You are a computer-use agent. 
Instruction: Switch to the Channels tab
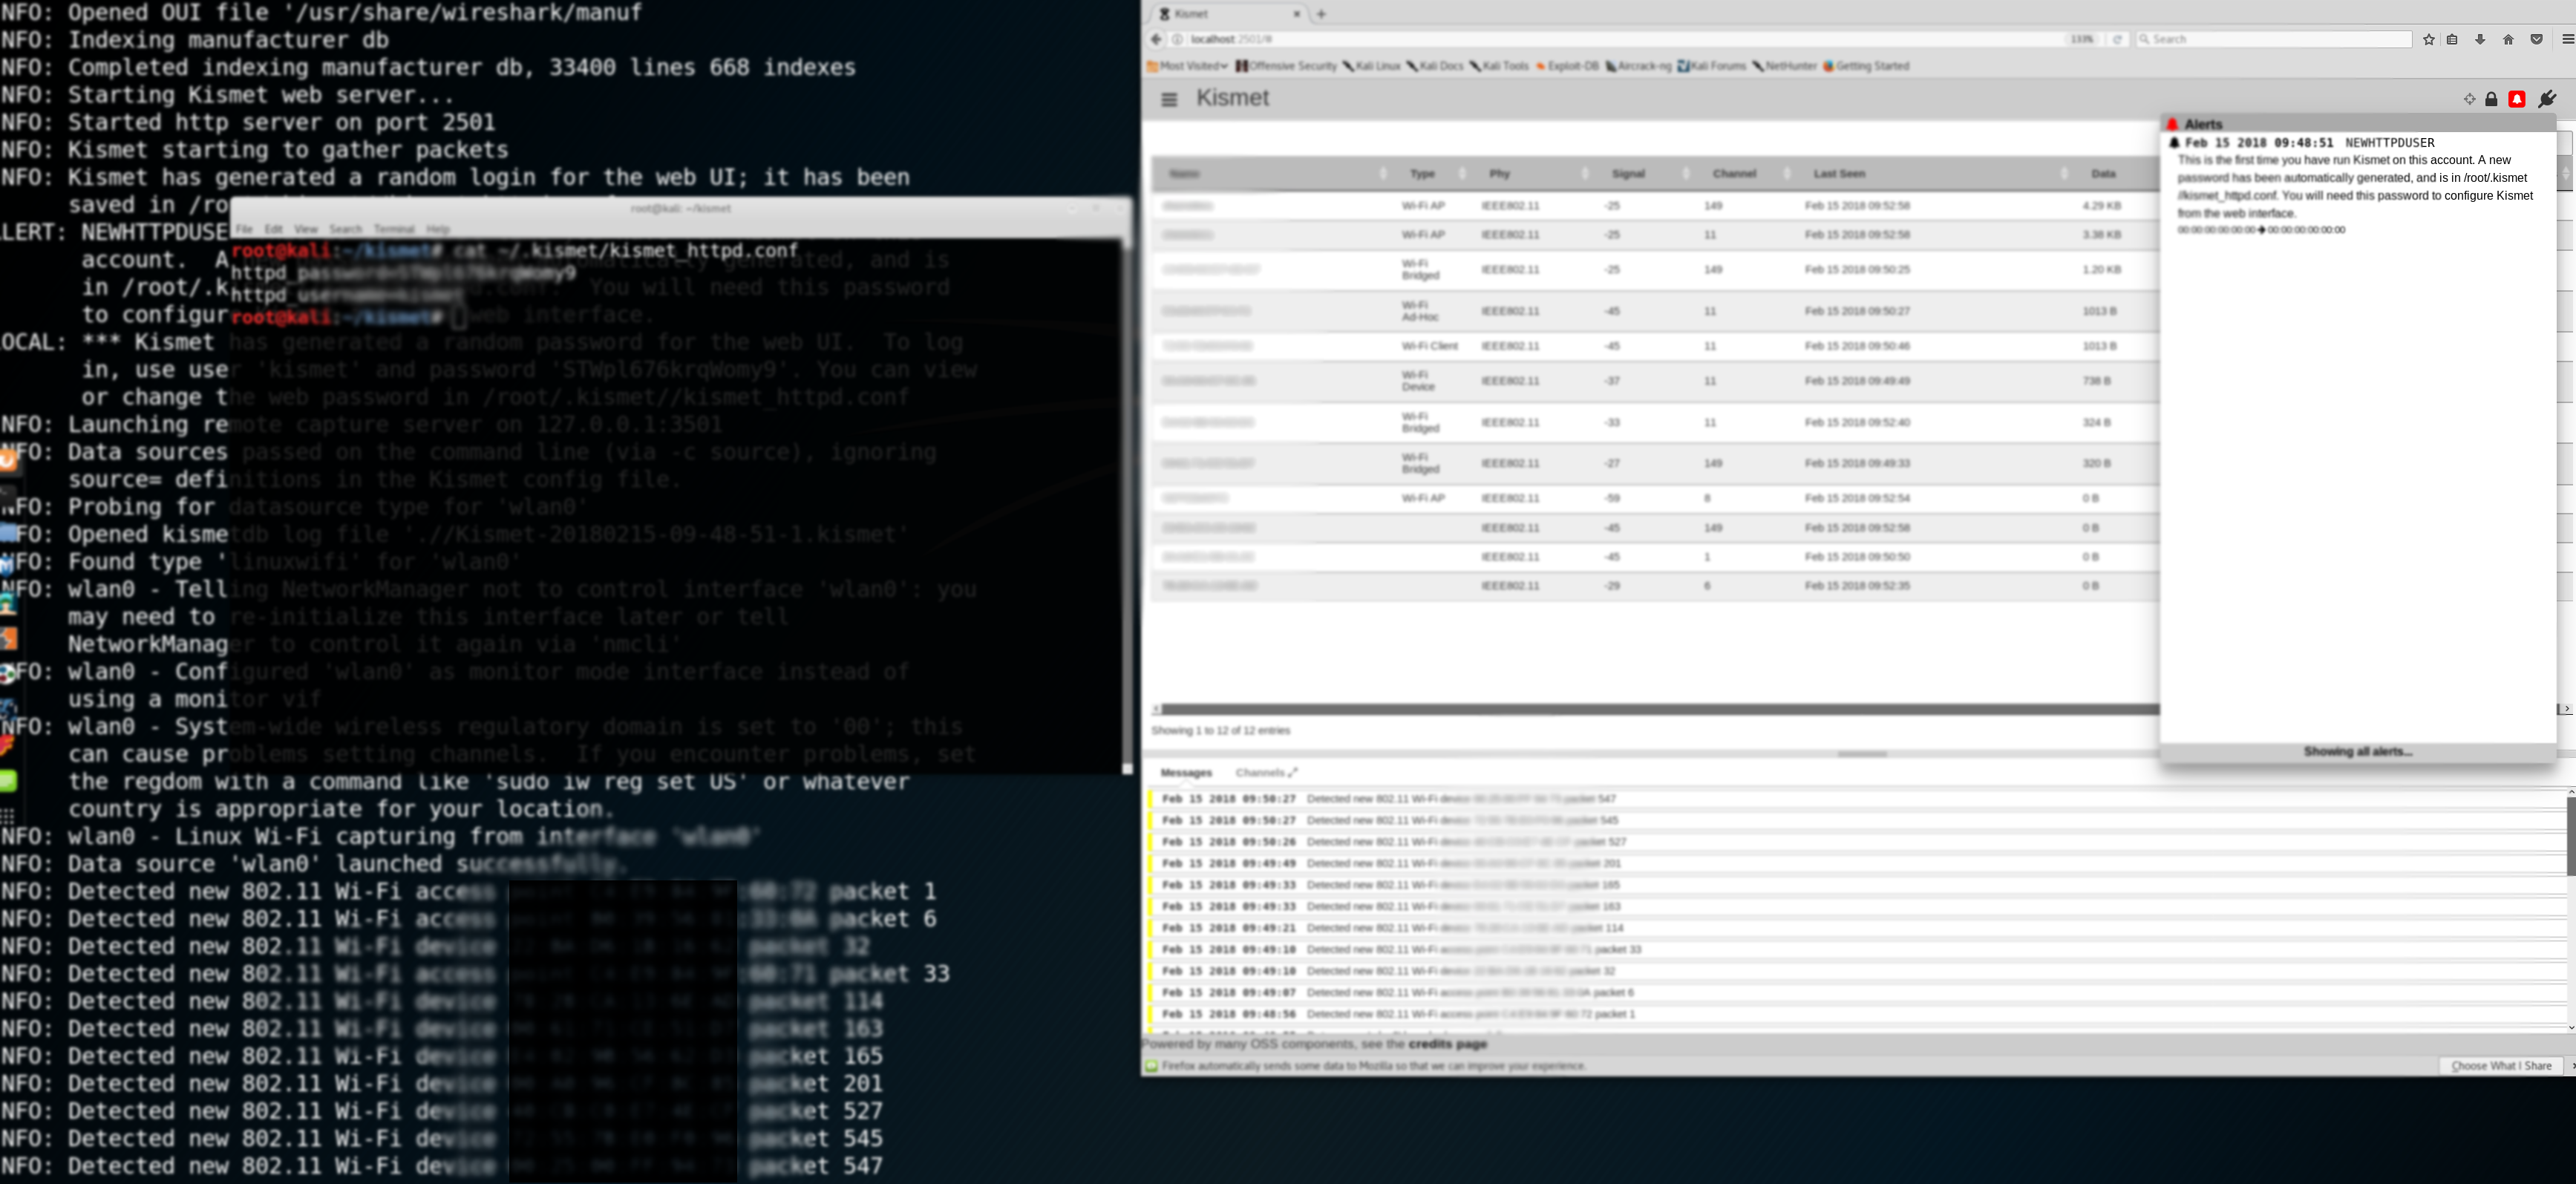coord(1259,773)
